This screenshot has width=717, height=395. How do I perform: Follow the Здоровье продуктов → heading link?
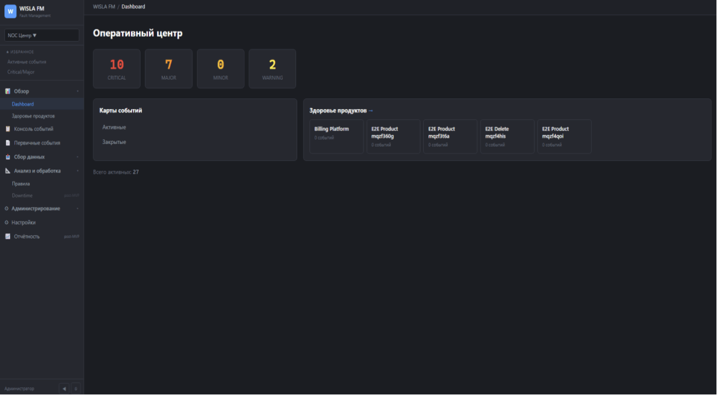(341, 111)
